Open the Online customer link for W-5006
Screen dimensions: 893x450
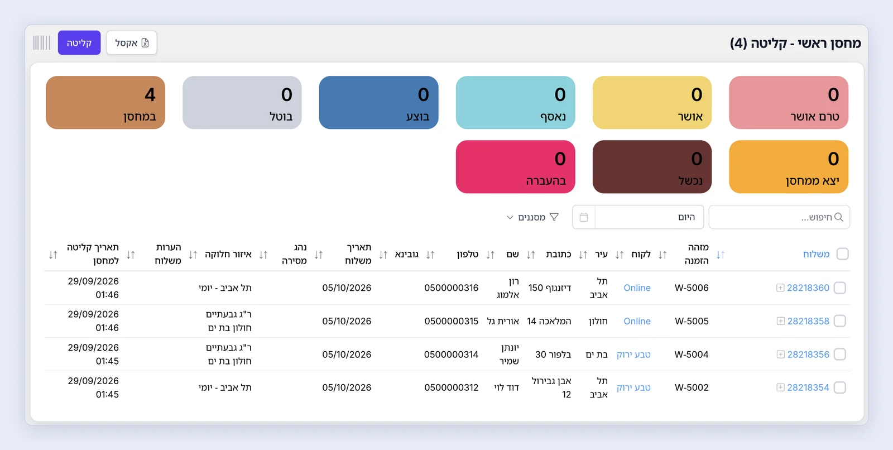pos(637,288)
